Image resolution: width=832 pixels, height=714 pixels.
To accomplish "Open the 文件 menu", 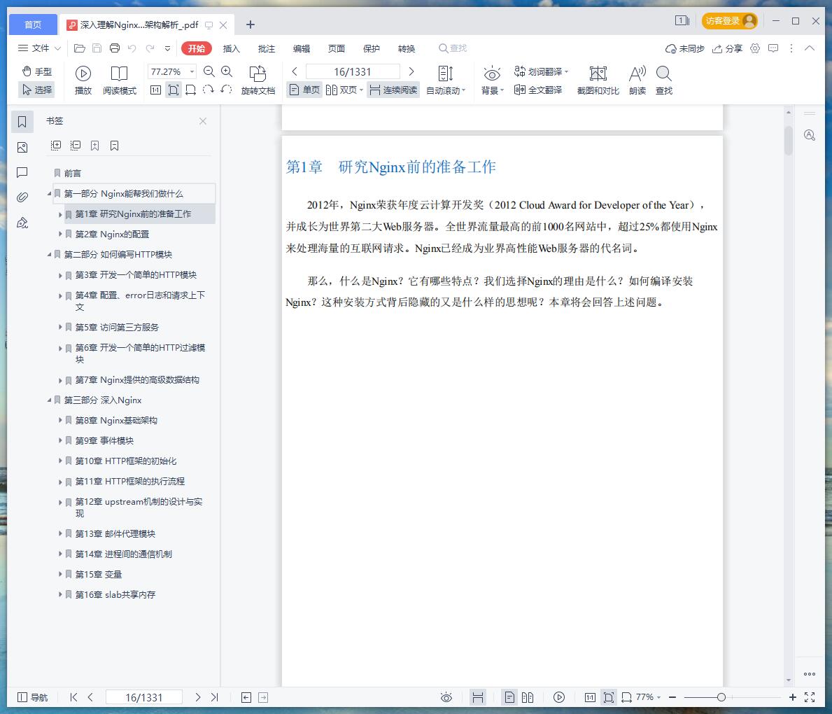I will pyautogui.click(x=39, y=48).
